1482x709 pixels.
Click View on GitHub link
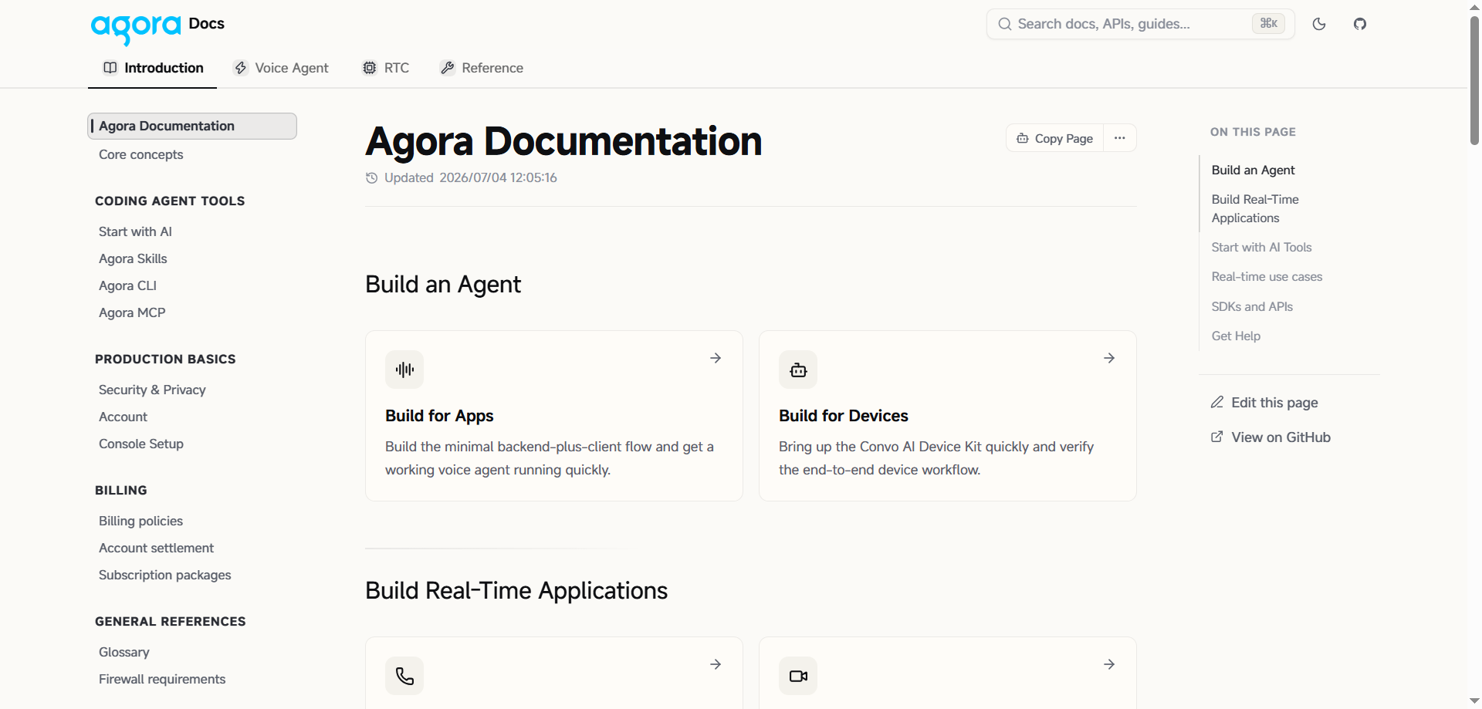1271,437
